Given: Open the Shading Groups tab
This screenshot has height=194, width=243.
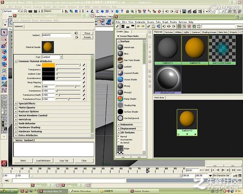Looking at the screenshot, I should pos(209,32).
